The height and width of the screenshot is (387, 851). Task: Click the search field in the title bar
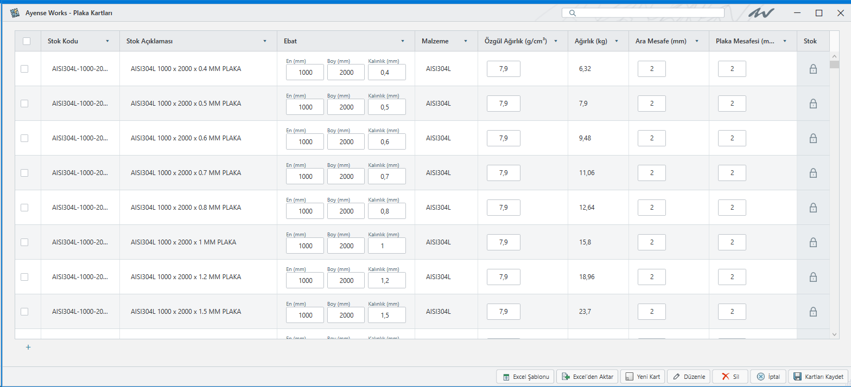[x=643, y=13]
